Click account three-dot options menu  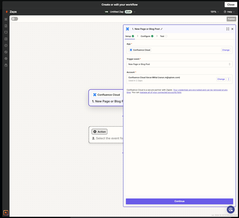tap(229, 79)
